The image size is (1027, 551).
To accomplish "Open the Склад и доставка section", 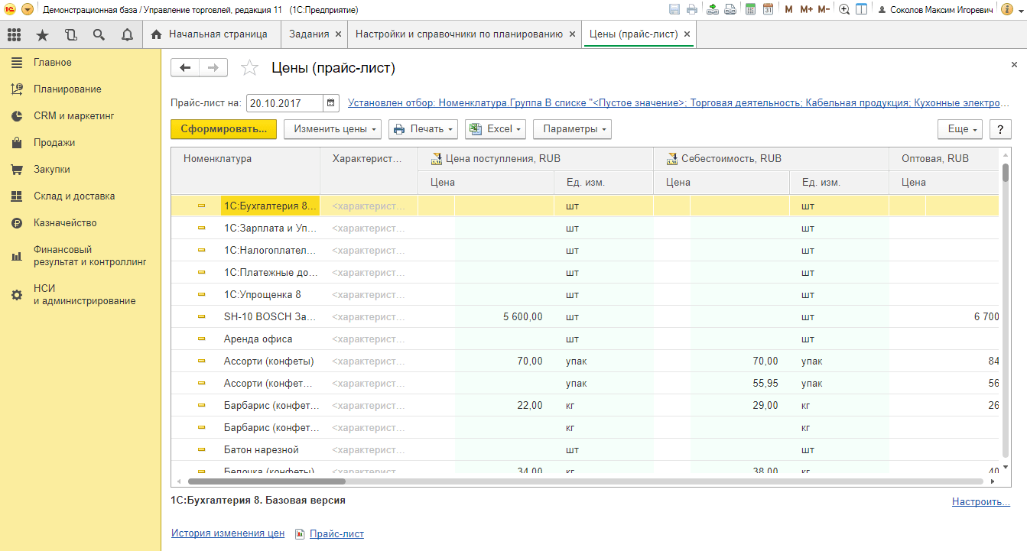I will point(80,196).
